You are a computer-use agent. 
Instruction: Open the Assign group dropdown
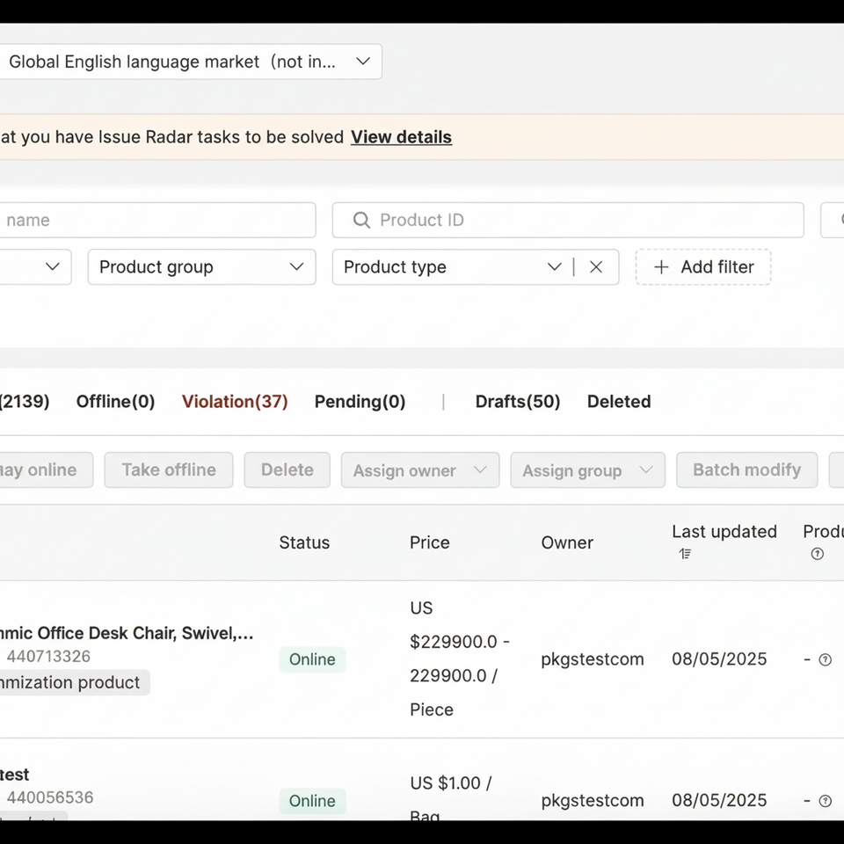646,470
